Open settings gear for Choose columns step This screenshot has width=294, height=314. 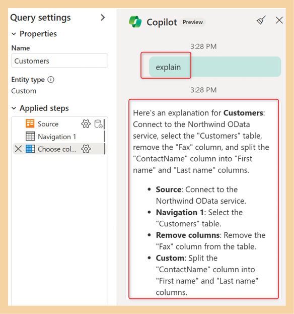pos(86,149)
